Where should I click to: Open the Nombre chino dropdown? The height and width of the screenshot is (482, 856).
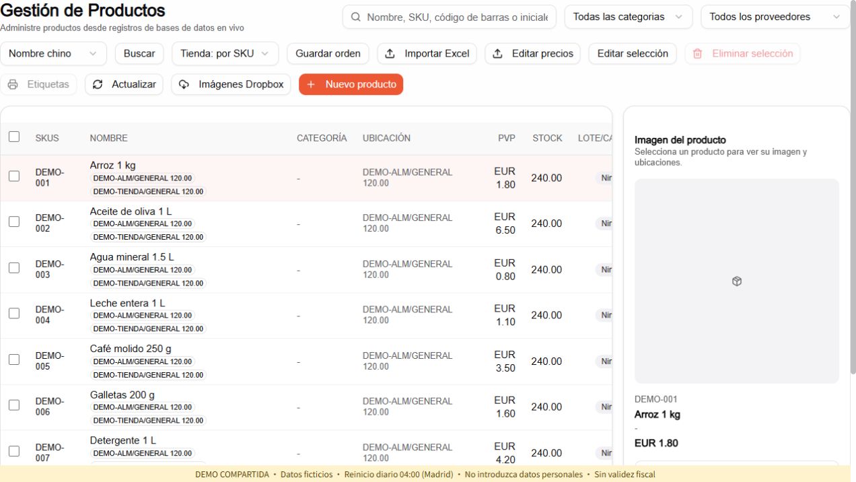point(53,54)
